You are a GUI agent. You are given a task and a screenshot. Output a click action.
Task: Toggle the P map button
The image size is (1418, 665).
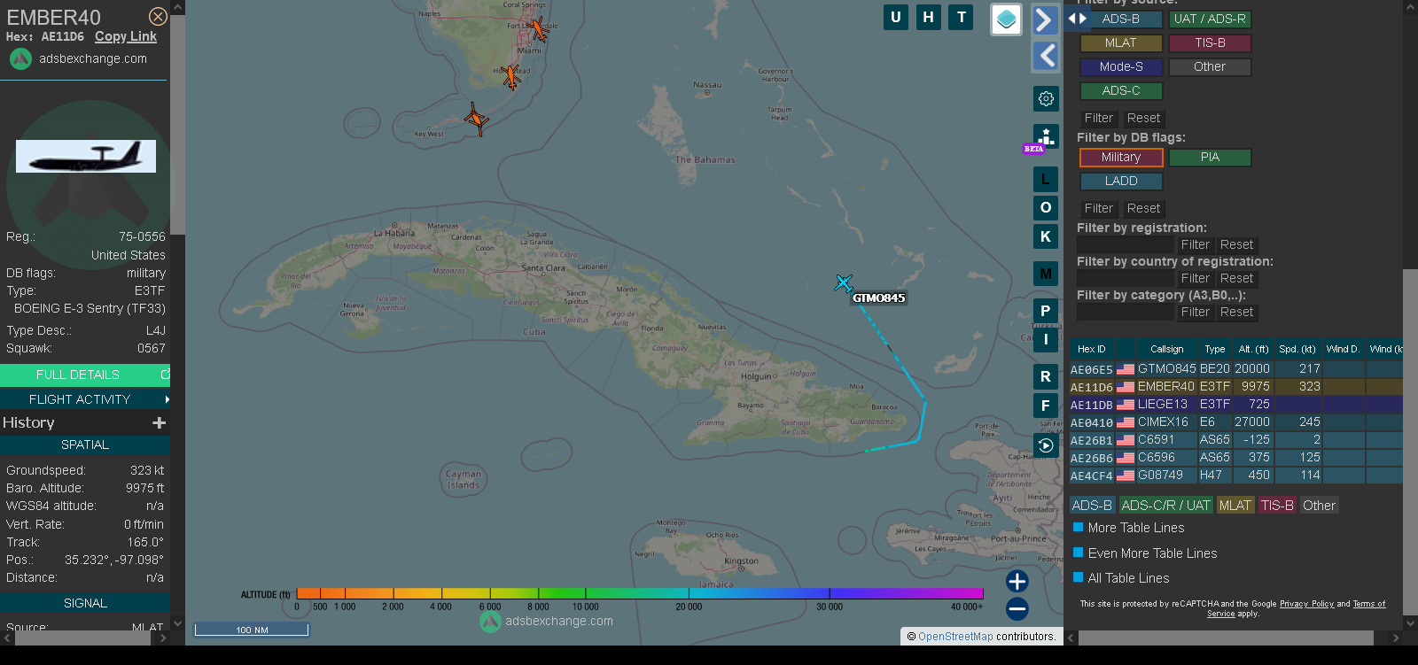(1046, 311)
